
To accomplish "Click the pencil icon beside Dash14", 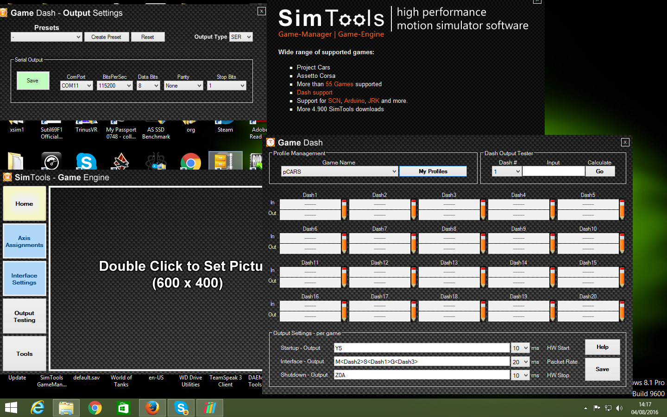I will pyautogui.click(x=553, y=277).
